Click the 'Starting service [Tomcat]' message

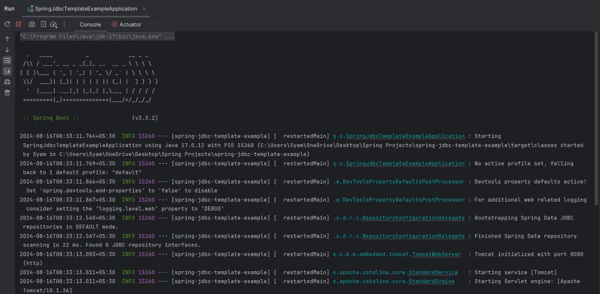coord(515,272)
